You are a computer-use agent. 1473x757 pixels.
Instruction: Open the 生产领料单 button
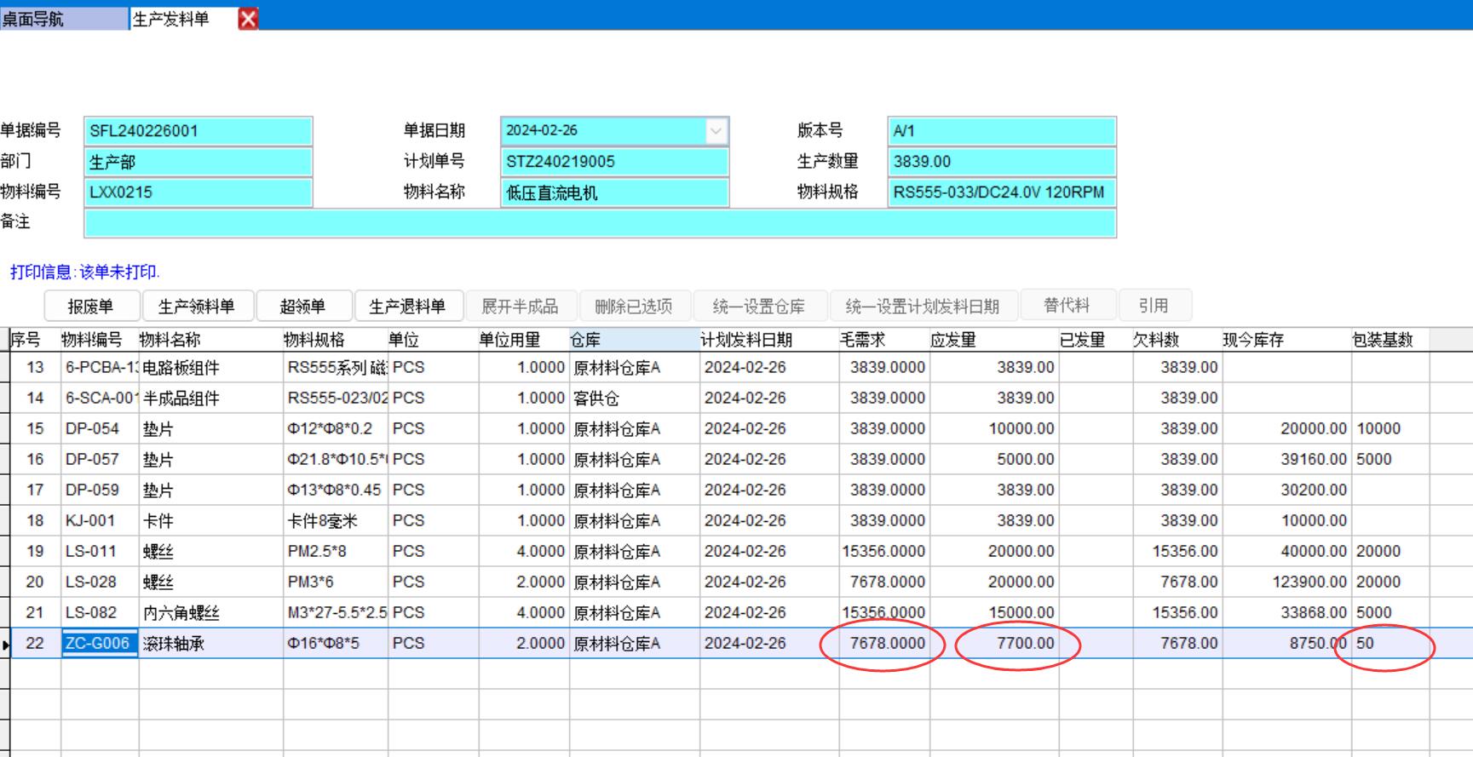coord(197,307)
